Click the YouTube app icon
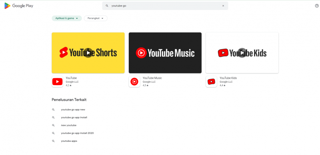The image size is (320, 155). [57, 82]
